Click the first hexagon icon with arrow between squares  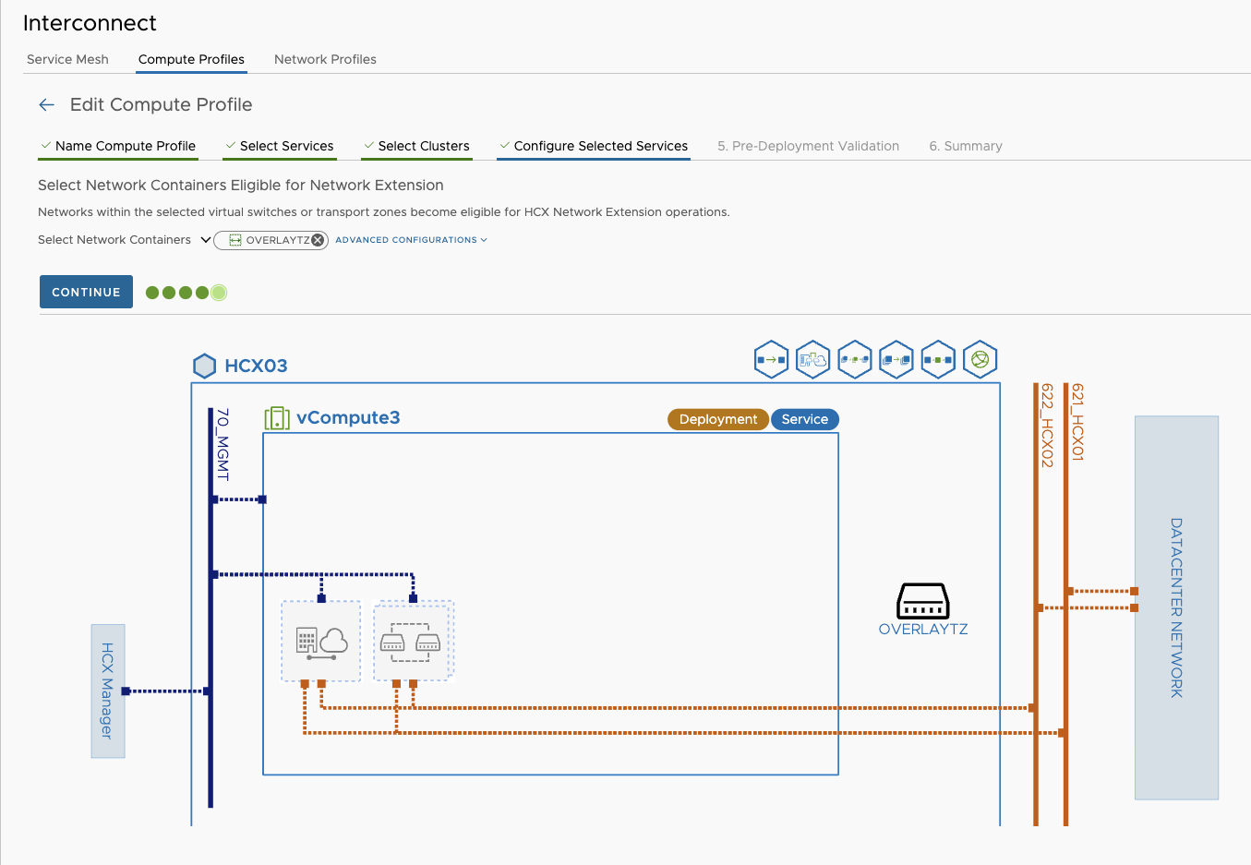tap(771, 360)
